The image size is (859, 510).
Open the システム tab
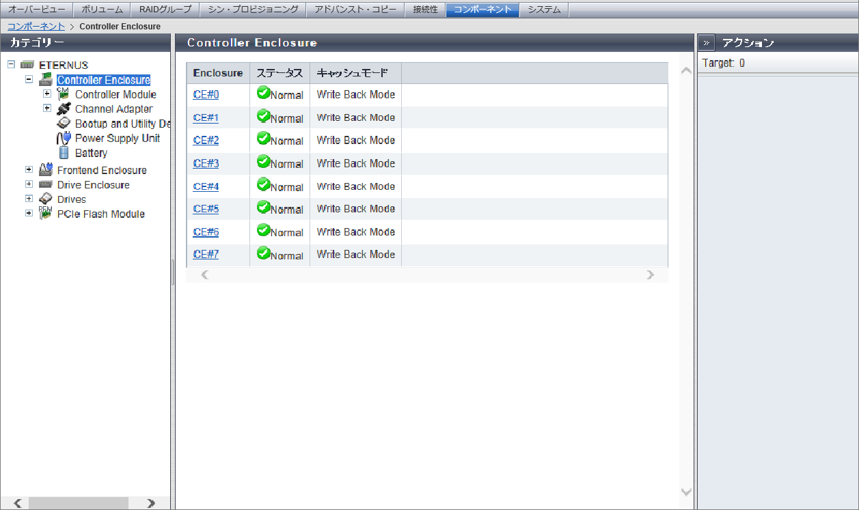pos(544,10)
